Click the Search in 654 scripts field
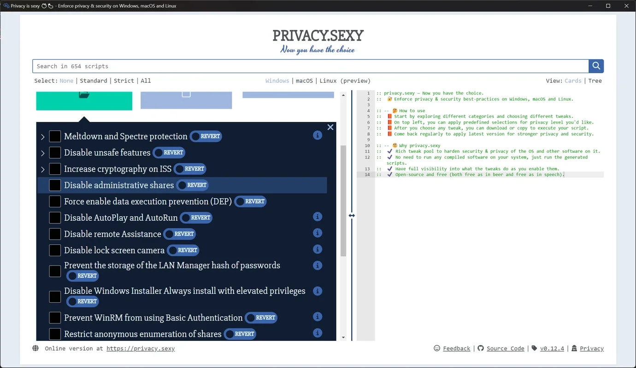Image resolution: width=636 pixels, height=368 pixels. point(311,66)
